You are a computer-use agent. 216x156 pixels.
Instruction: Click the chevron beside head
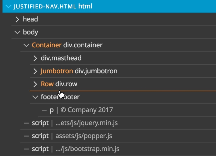tap(17, 19)
